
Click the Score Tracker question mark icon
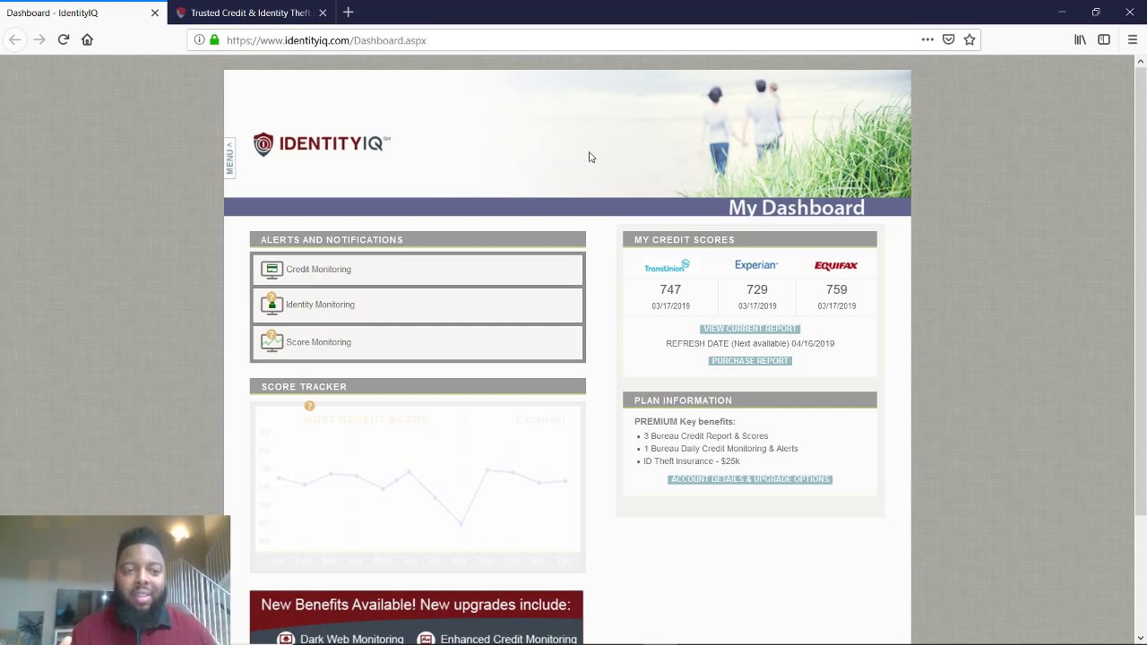click(309, 407)
